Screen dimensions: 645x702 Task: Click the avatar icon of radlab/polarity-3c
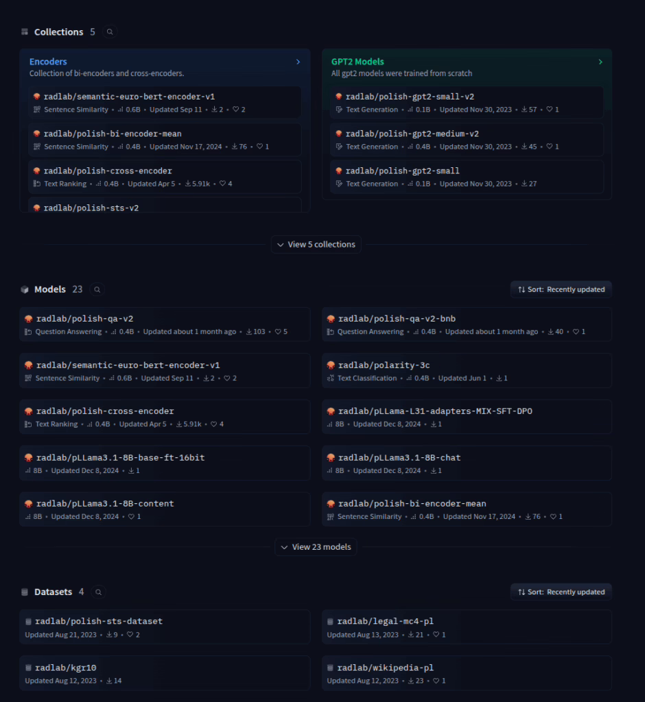pos(331,365)
